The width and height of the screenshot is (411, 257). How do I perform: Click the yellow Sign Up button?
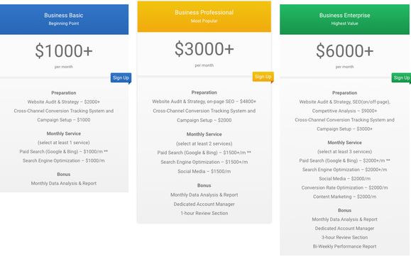(x=263, y=77)
